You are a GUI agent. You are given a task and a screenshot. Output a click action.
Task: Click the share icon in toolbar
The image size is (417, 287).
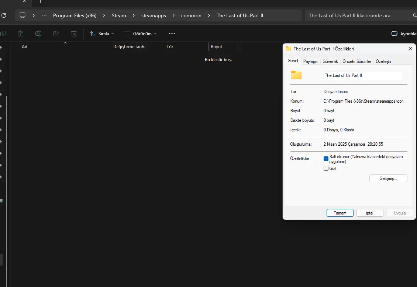(x=56, y=33)
